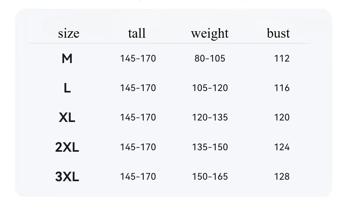Viewport: 347px width, 213px height.
Task: Pick the bust value 128
Action: (x=282, y=176)
